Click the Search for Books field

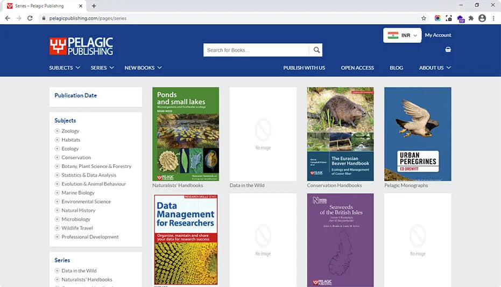click(257, 50)
